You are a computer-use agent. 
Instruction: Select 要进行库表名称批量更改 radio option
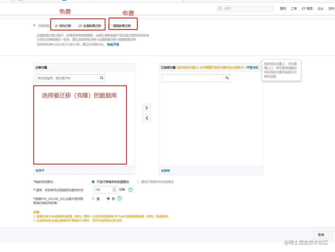coord(138,182)
